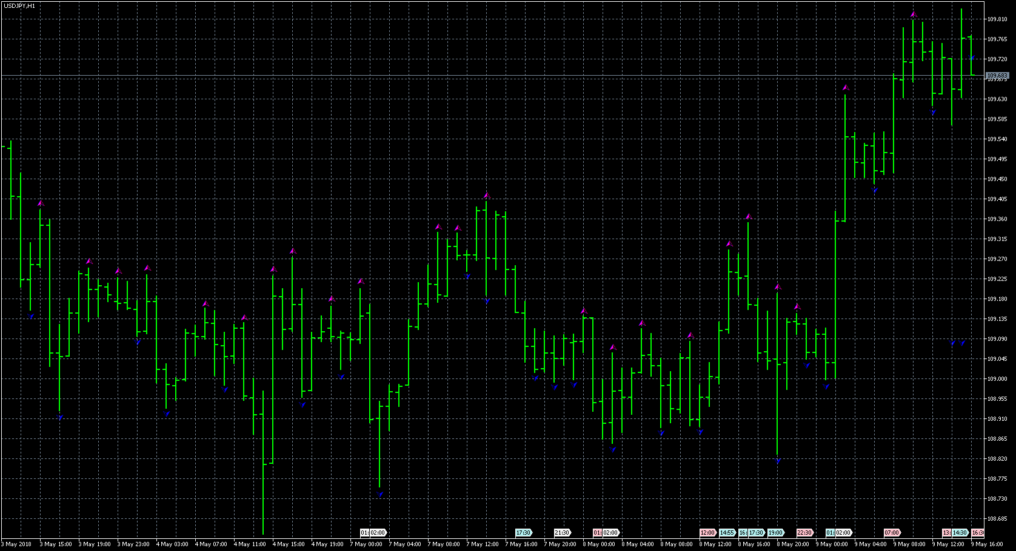
Task: Click the pink 22:30 event marker
Action: coord(805,533)
